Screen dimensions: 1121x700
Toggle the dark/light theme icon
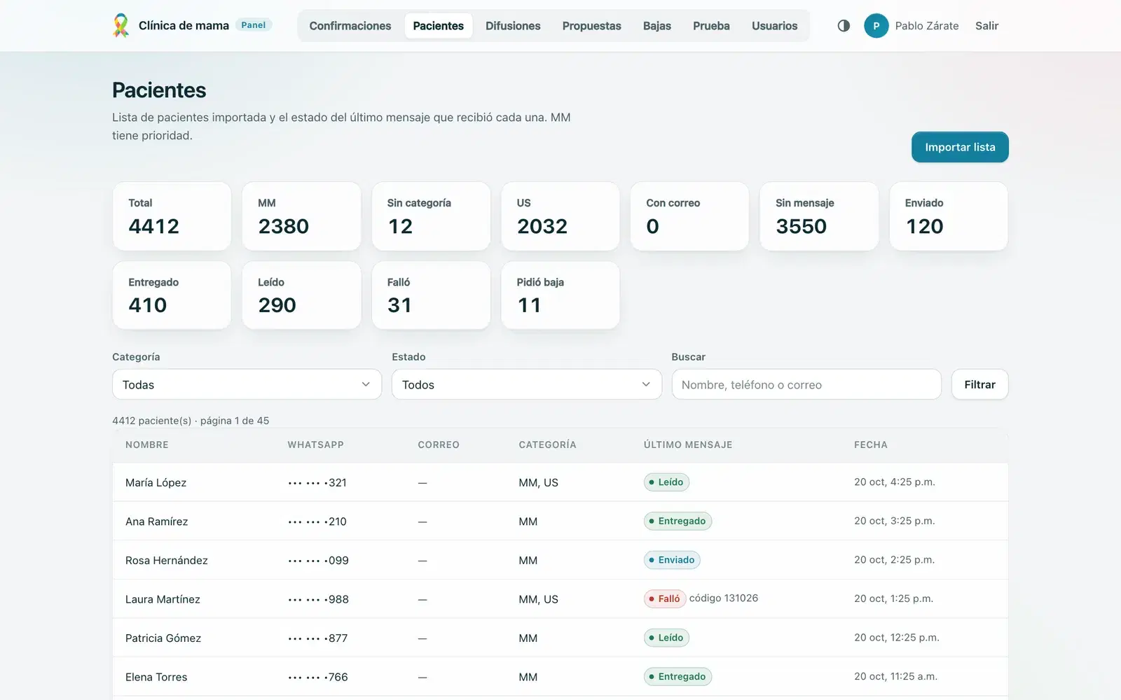tap(844, 26)
